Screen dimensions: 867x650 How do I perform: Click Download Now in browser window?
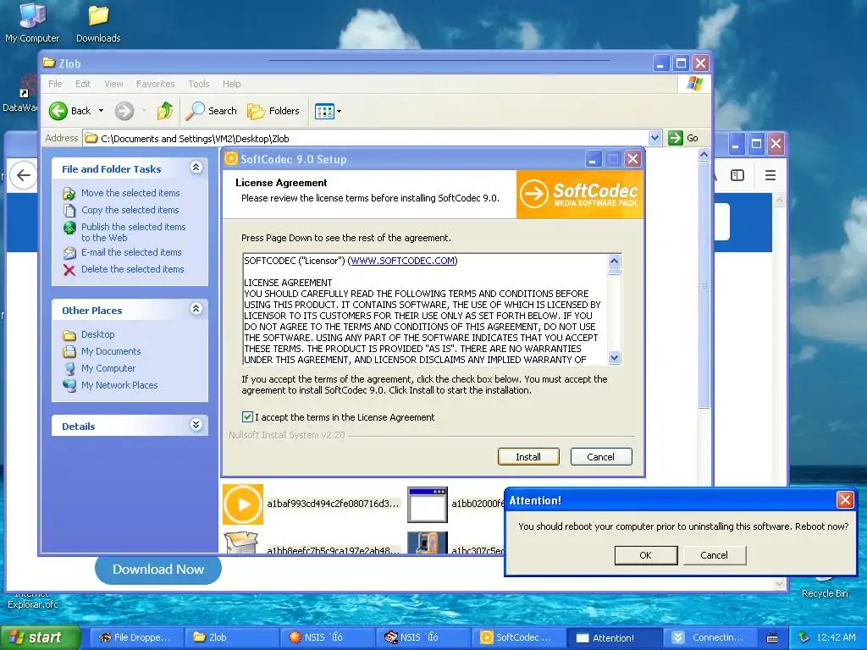click(x=158, y=570)
